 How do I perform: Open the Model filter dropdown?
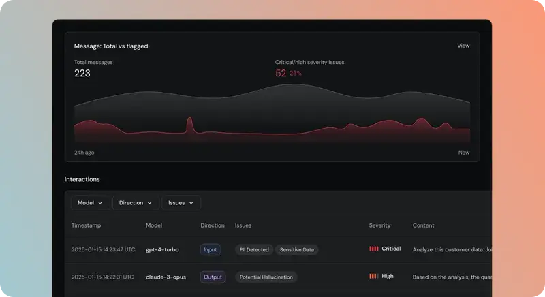point(91,203)
